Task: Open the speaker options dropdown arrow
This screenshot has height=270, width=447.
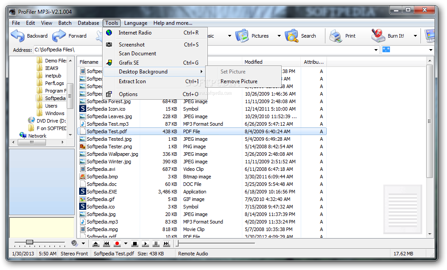Action: (x=83, y=243)
